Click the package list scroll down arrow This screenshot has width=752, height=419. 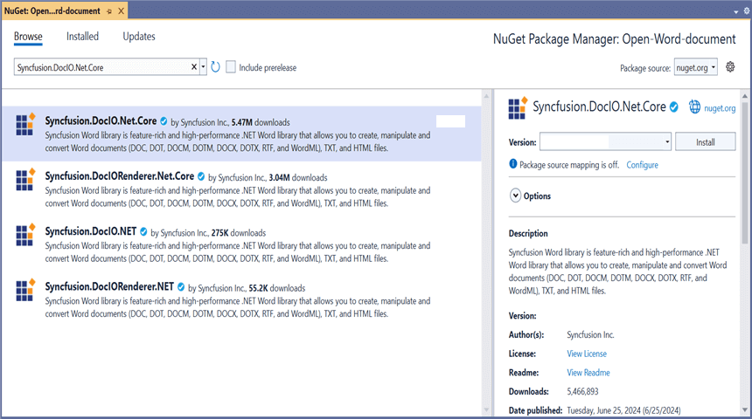coord(486,410)
